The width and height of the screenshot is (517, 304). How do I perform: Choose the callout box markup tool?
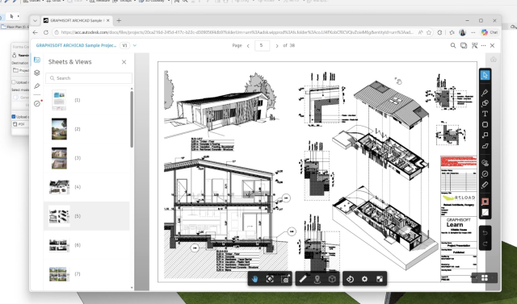click(x=485, y=135)
